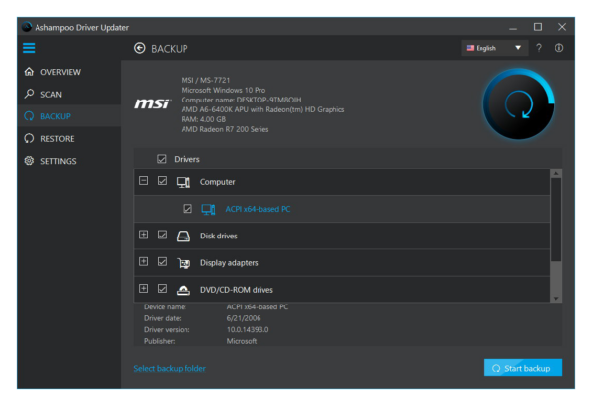This screenshot has width=592, height=406.
Task: Expand the Disk drives node
Action: 143,235
